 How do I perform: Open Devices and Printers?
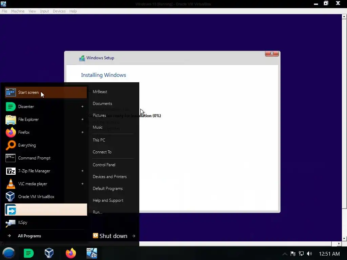[109, 177]
